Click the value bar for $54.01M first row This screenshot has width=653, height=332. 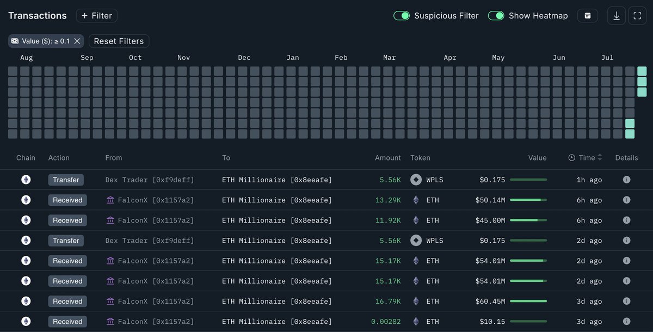pyautogui.click(x=528, y=261)
